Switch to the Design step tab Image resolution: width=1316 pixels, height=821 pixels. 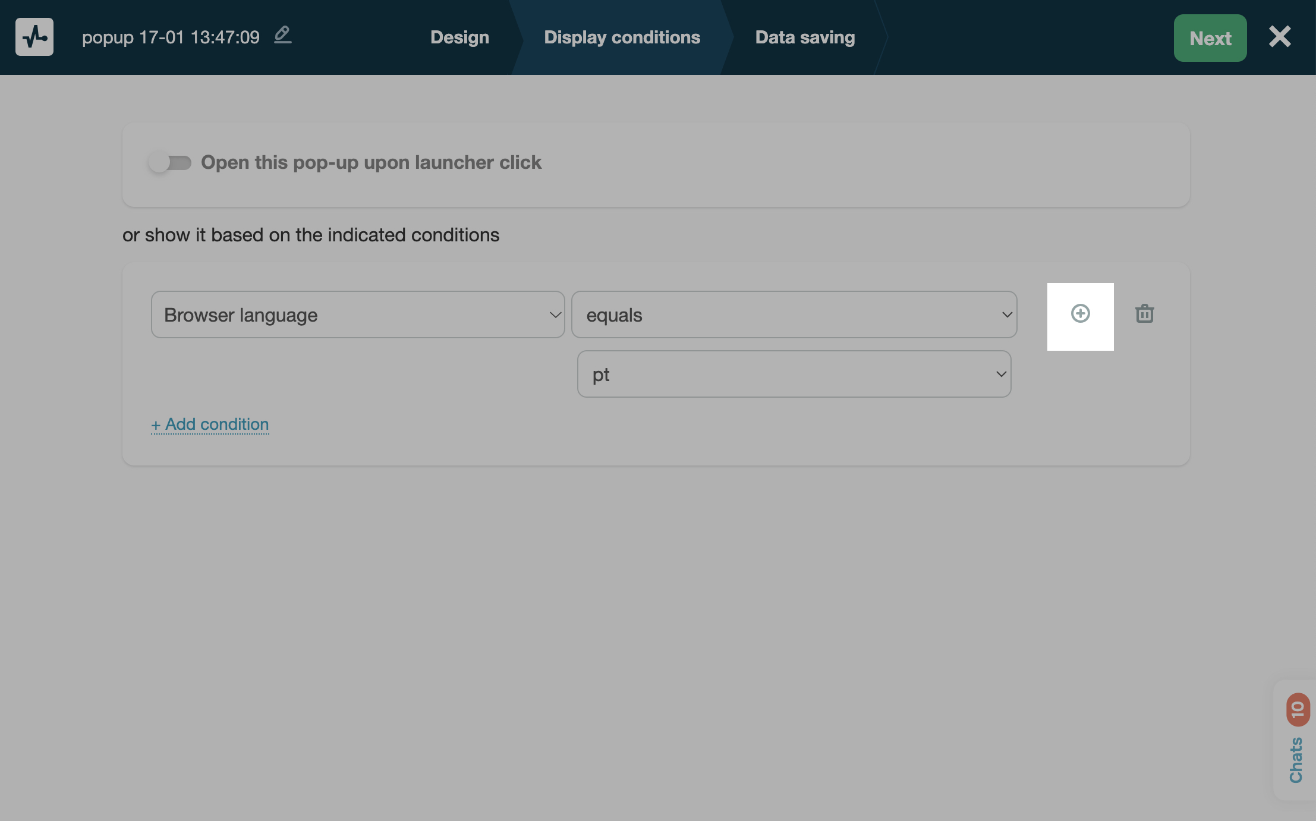[459, 37]
